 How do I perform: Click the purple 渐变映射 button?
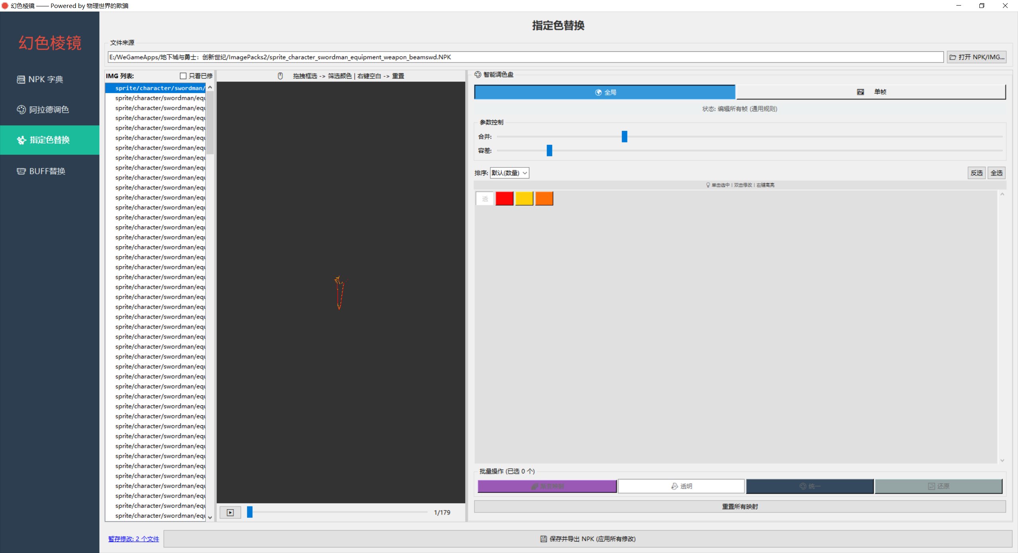tap(547, 486)
